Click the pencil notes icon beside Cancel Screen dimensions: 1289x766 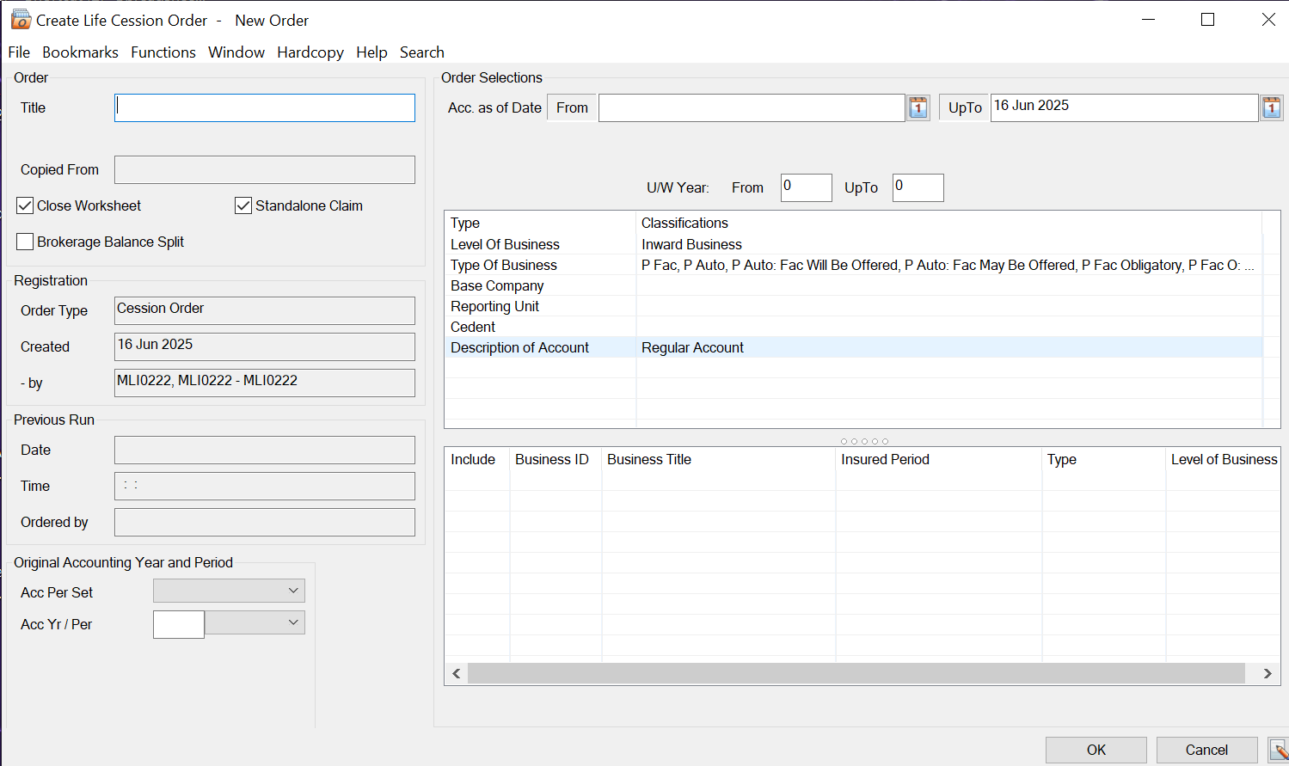point(1279,750)
